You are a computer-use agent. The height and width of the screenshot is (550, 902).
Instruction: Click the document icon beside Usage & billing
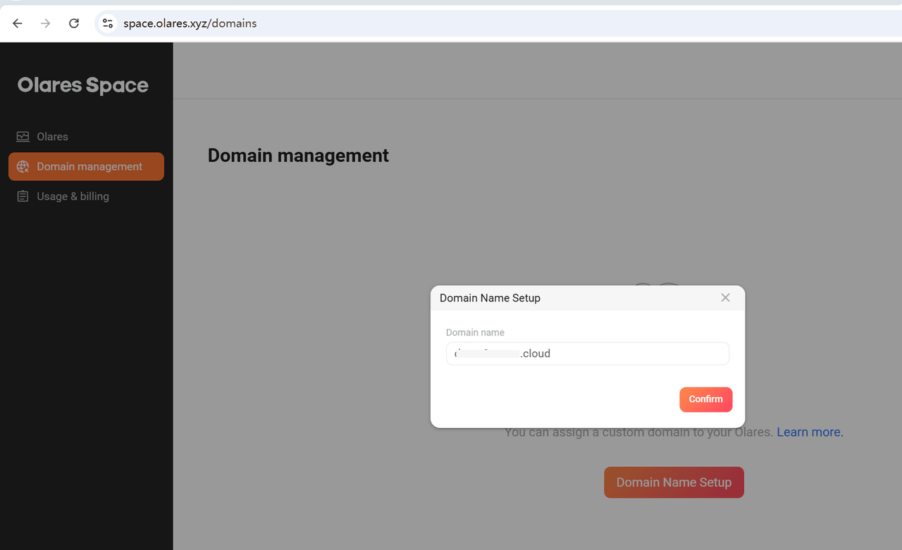point(23,196)
